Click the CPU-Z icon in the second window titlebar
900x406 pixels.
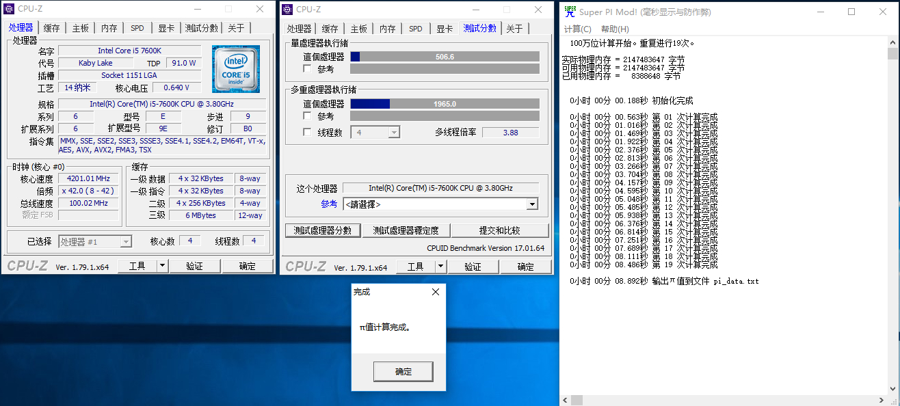pyautogui.click(x=287, y=8)
